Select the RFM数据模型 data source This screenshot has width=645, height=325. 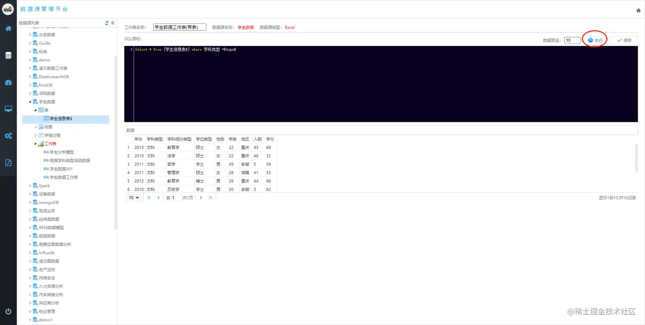[x=51, y=227]
